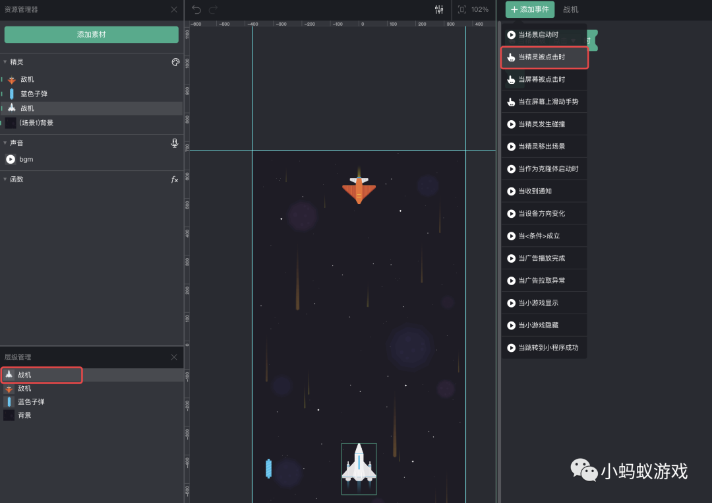The width and height of the screenshot is (712, 503).
Task: Select 敌机 layer in 层级管理
Action: click(x=92, y=388)
